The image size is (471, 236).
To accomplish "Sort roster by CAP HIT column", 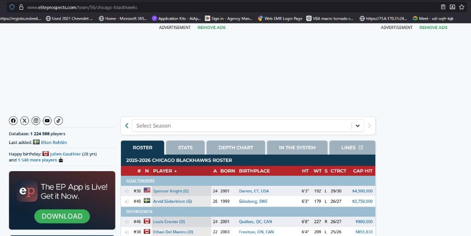I will pos(363,171).
